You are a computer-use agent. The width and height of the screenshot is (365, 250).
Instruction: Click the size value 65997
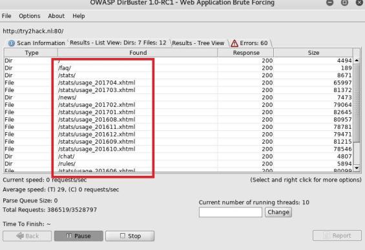[342, 83]
